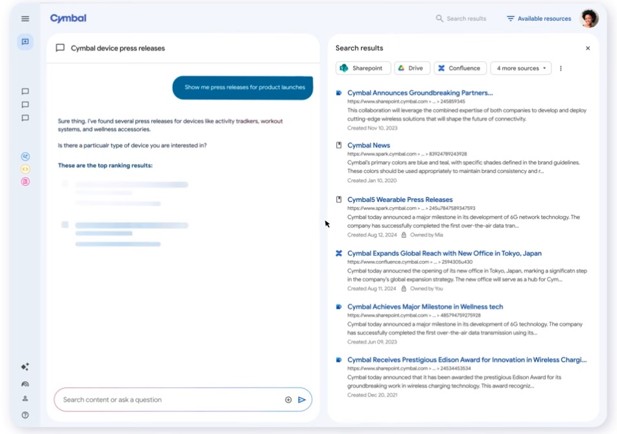This screenshot has width=617, height=434.
Task: Open the first chat history item in sidebar
Action: (x=25, y=91)
